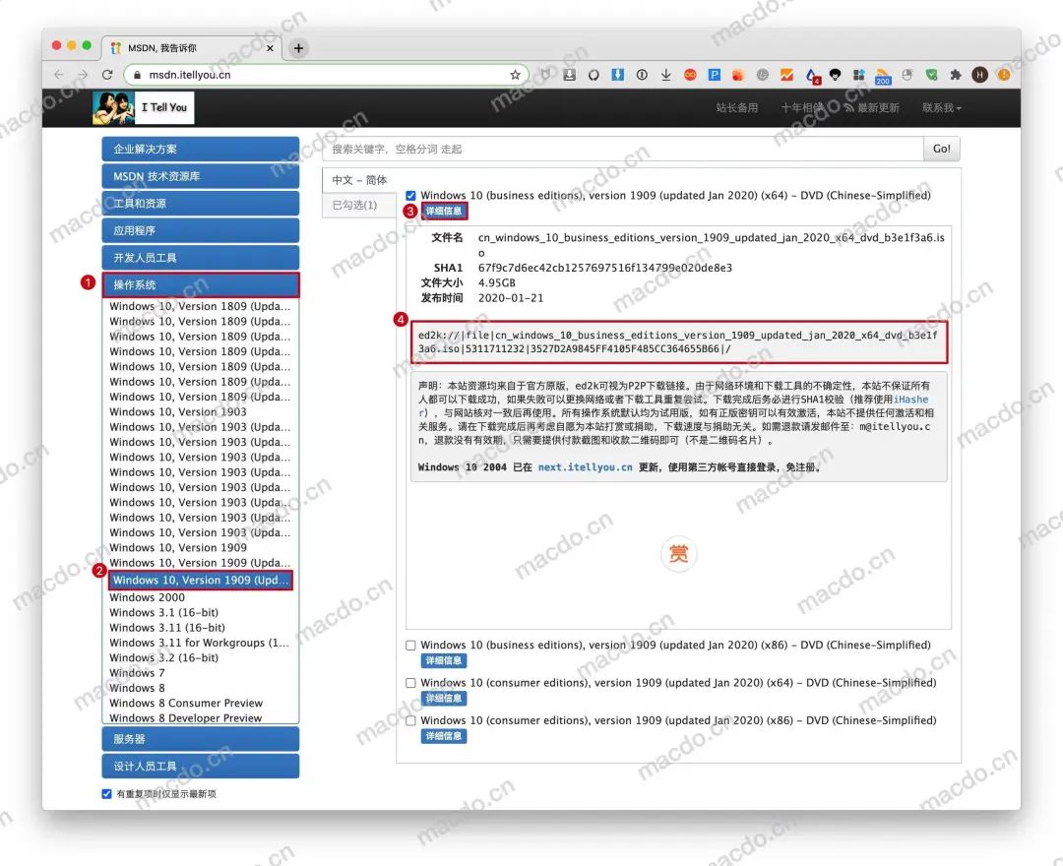
Task: Expand the 操作系统 category
Action: click(x=200, y=284)
